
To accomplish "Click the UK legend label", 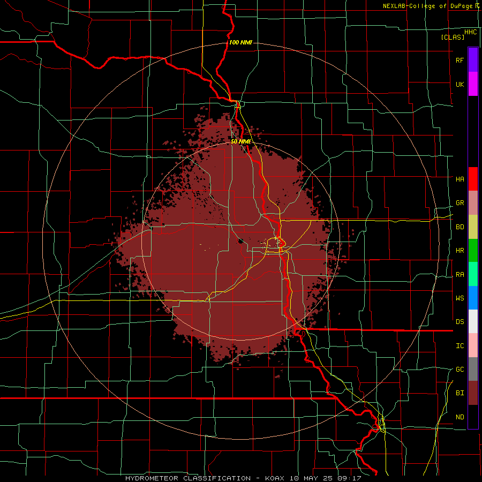I will tap(460, 84).
